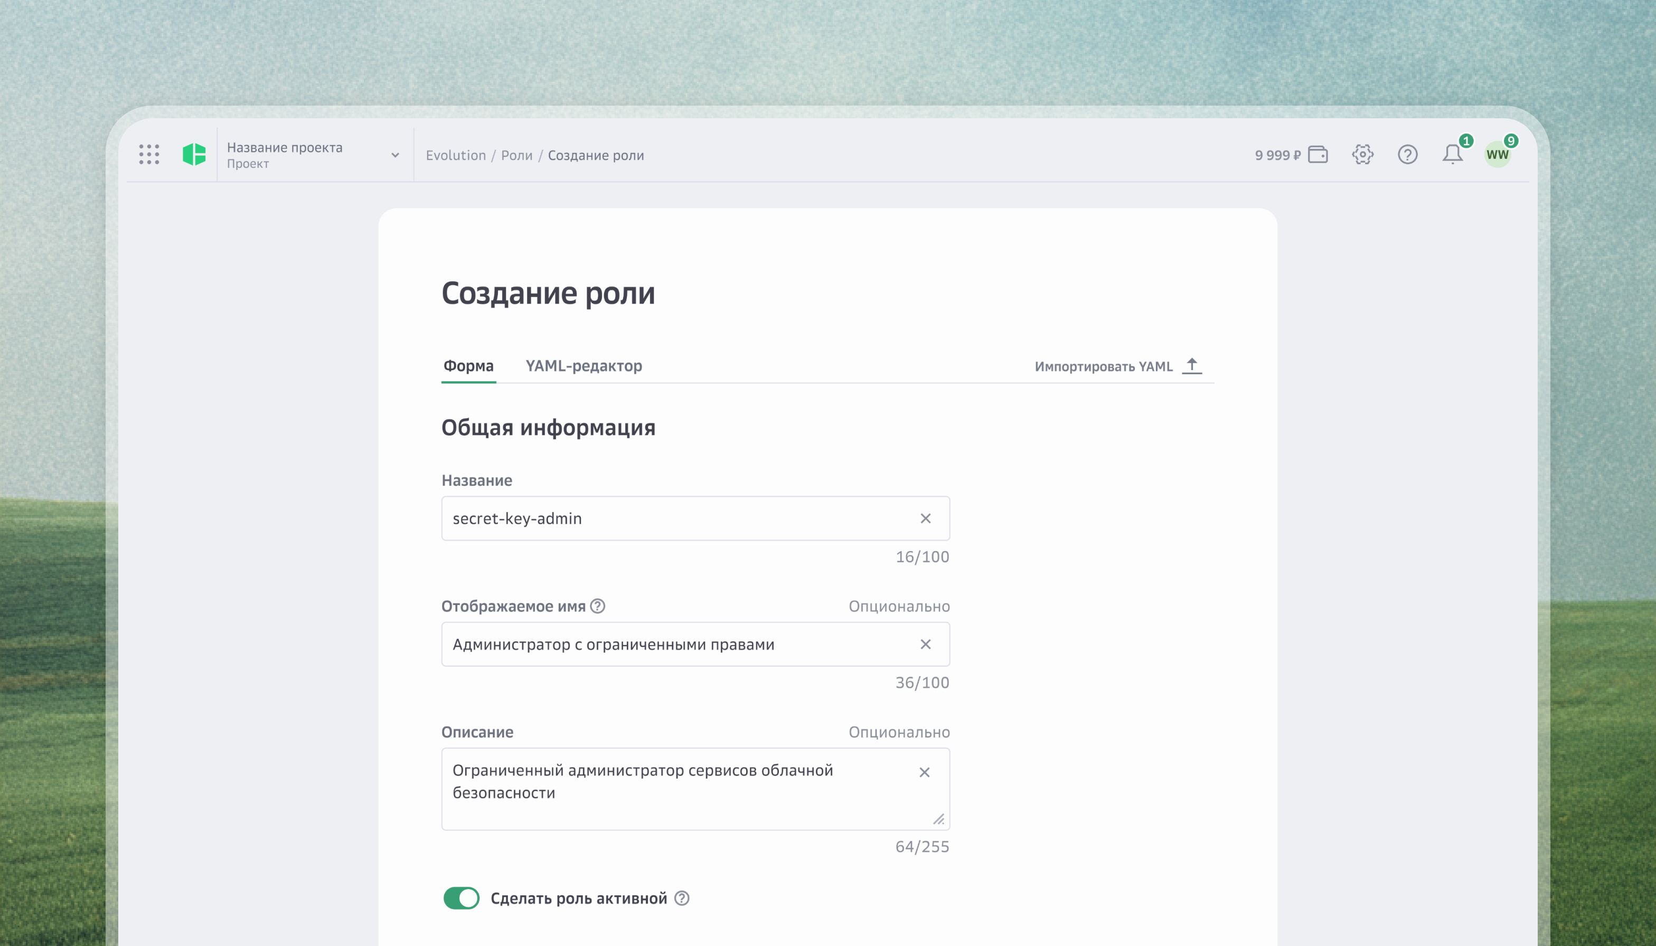The width and height of the screenshot is (1656, 946).
Task: Open settings gear icon
Action: pyautogui.click(x=1362, y=155)
